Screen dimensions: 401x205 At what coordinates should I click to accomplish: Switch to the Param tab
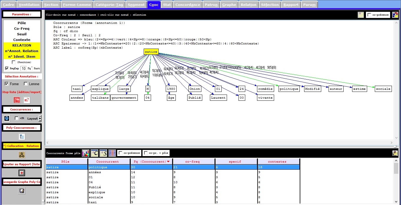click(309, 4)
